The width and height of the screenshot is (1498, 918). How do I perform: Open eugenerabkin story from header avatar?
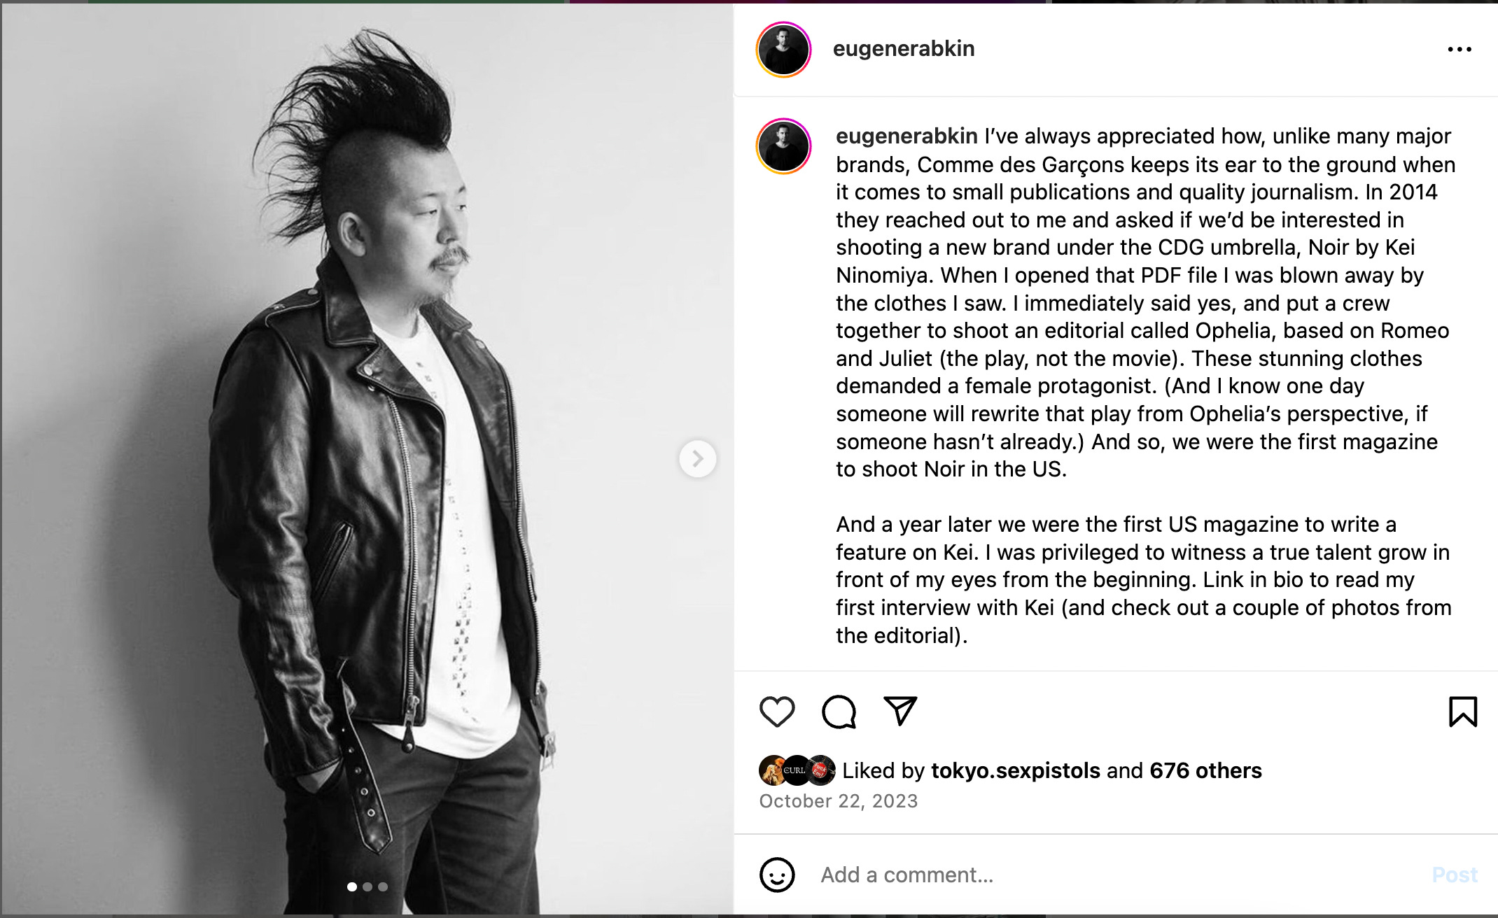pos(783,50)
